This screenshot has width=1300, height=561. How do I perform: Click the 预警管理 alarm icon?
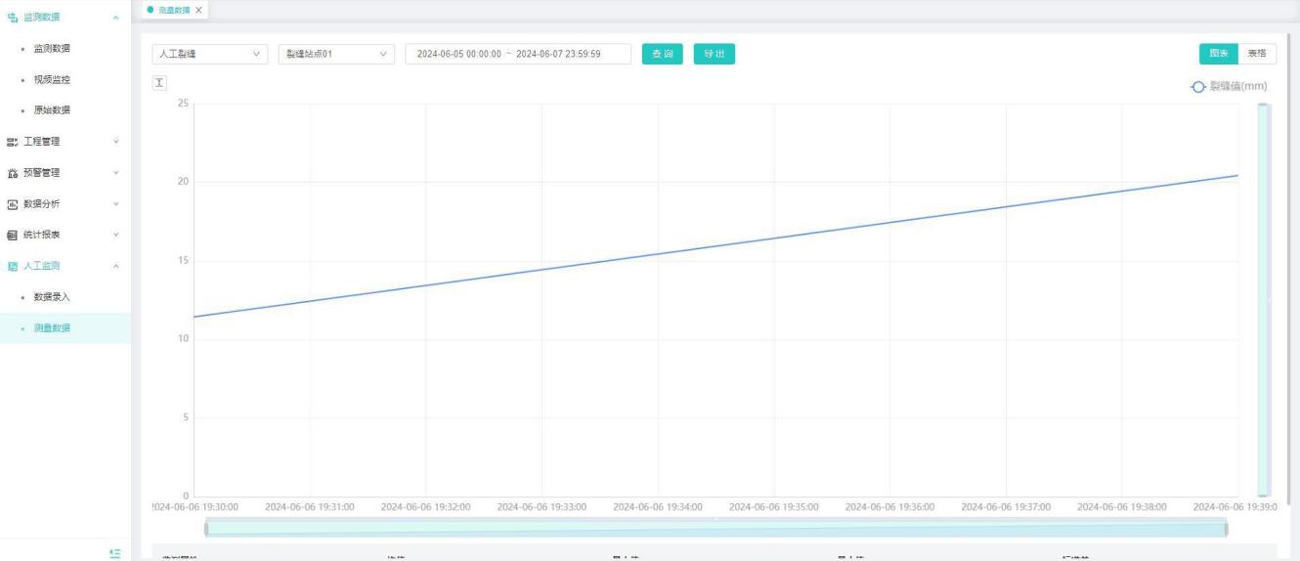point(13,173)
